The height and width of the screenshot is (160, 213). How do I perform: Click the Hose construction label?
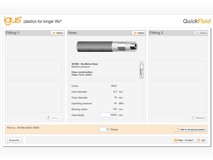[x=82, y=72]
